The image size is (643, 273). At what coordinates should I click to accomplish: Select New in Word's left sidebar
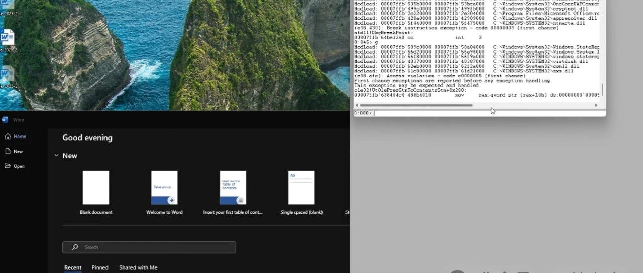[14, 151]
